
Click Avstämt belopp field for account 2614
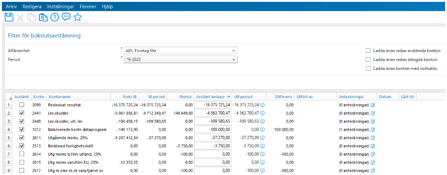(213, 154)
